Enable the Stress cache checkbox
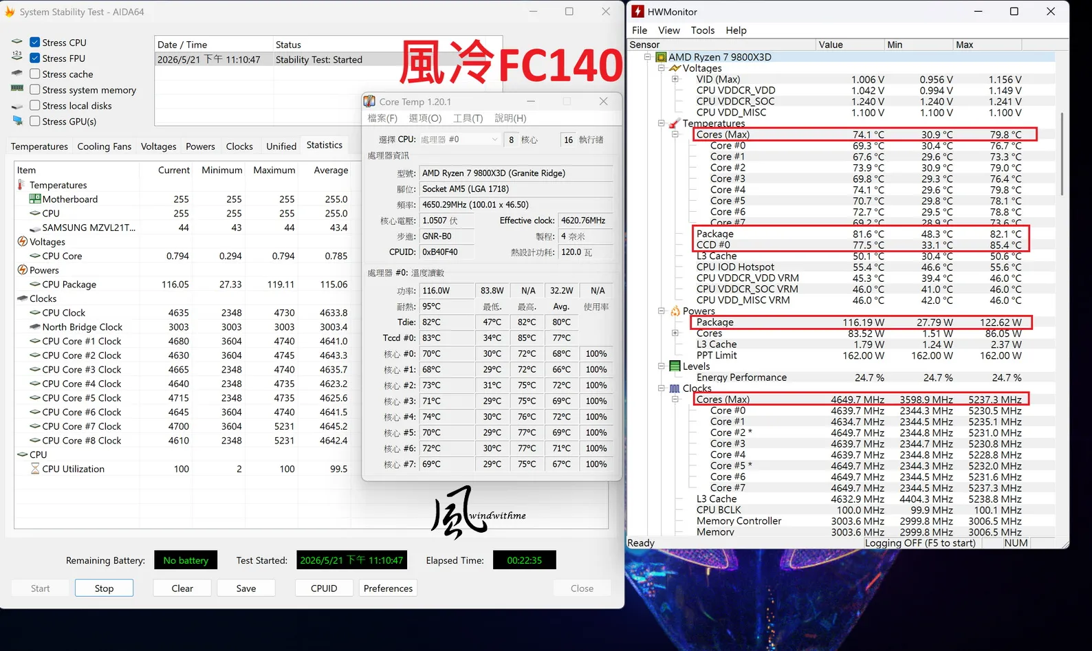Viewport: 1092px width, 651px height. [34, 74]
